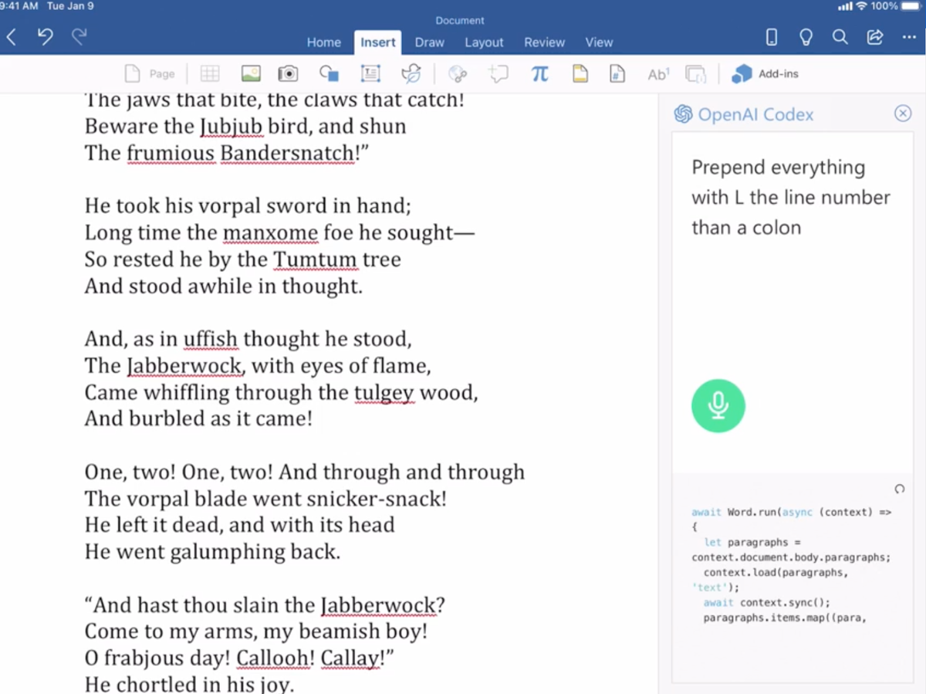Place cursor in 'And burbled as it came!'
926x694 pixels.
198,419
